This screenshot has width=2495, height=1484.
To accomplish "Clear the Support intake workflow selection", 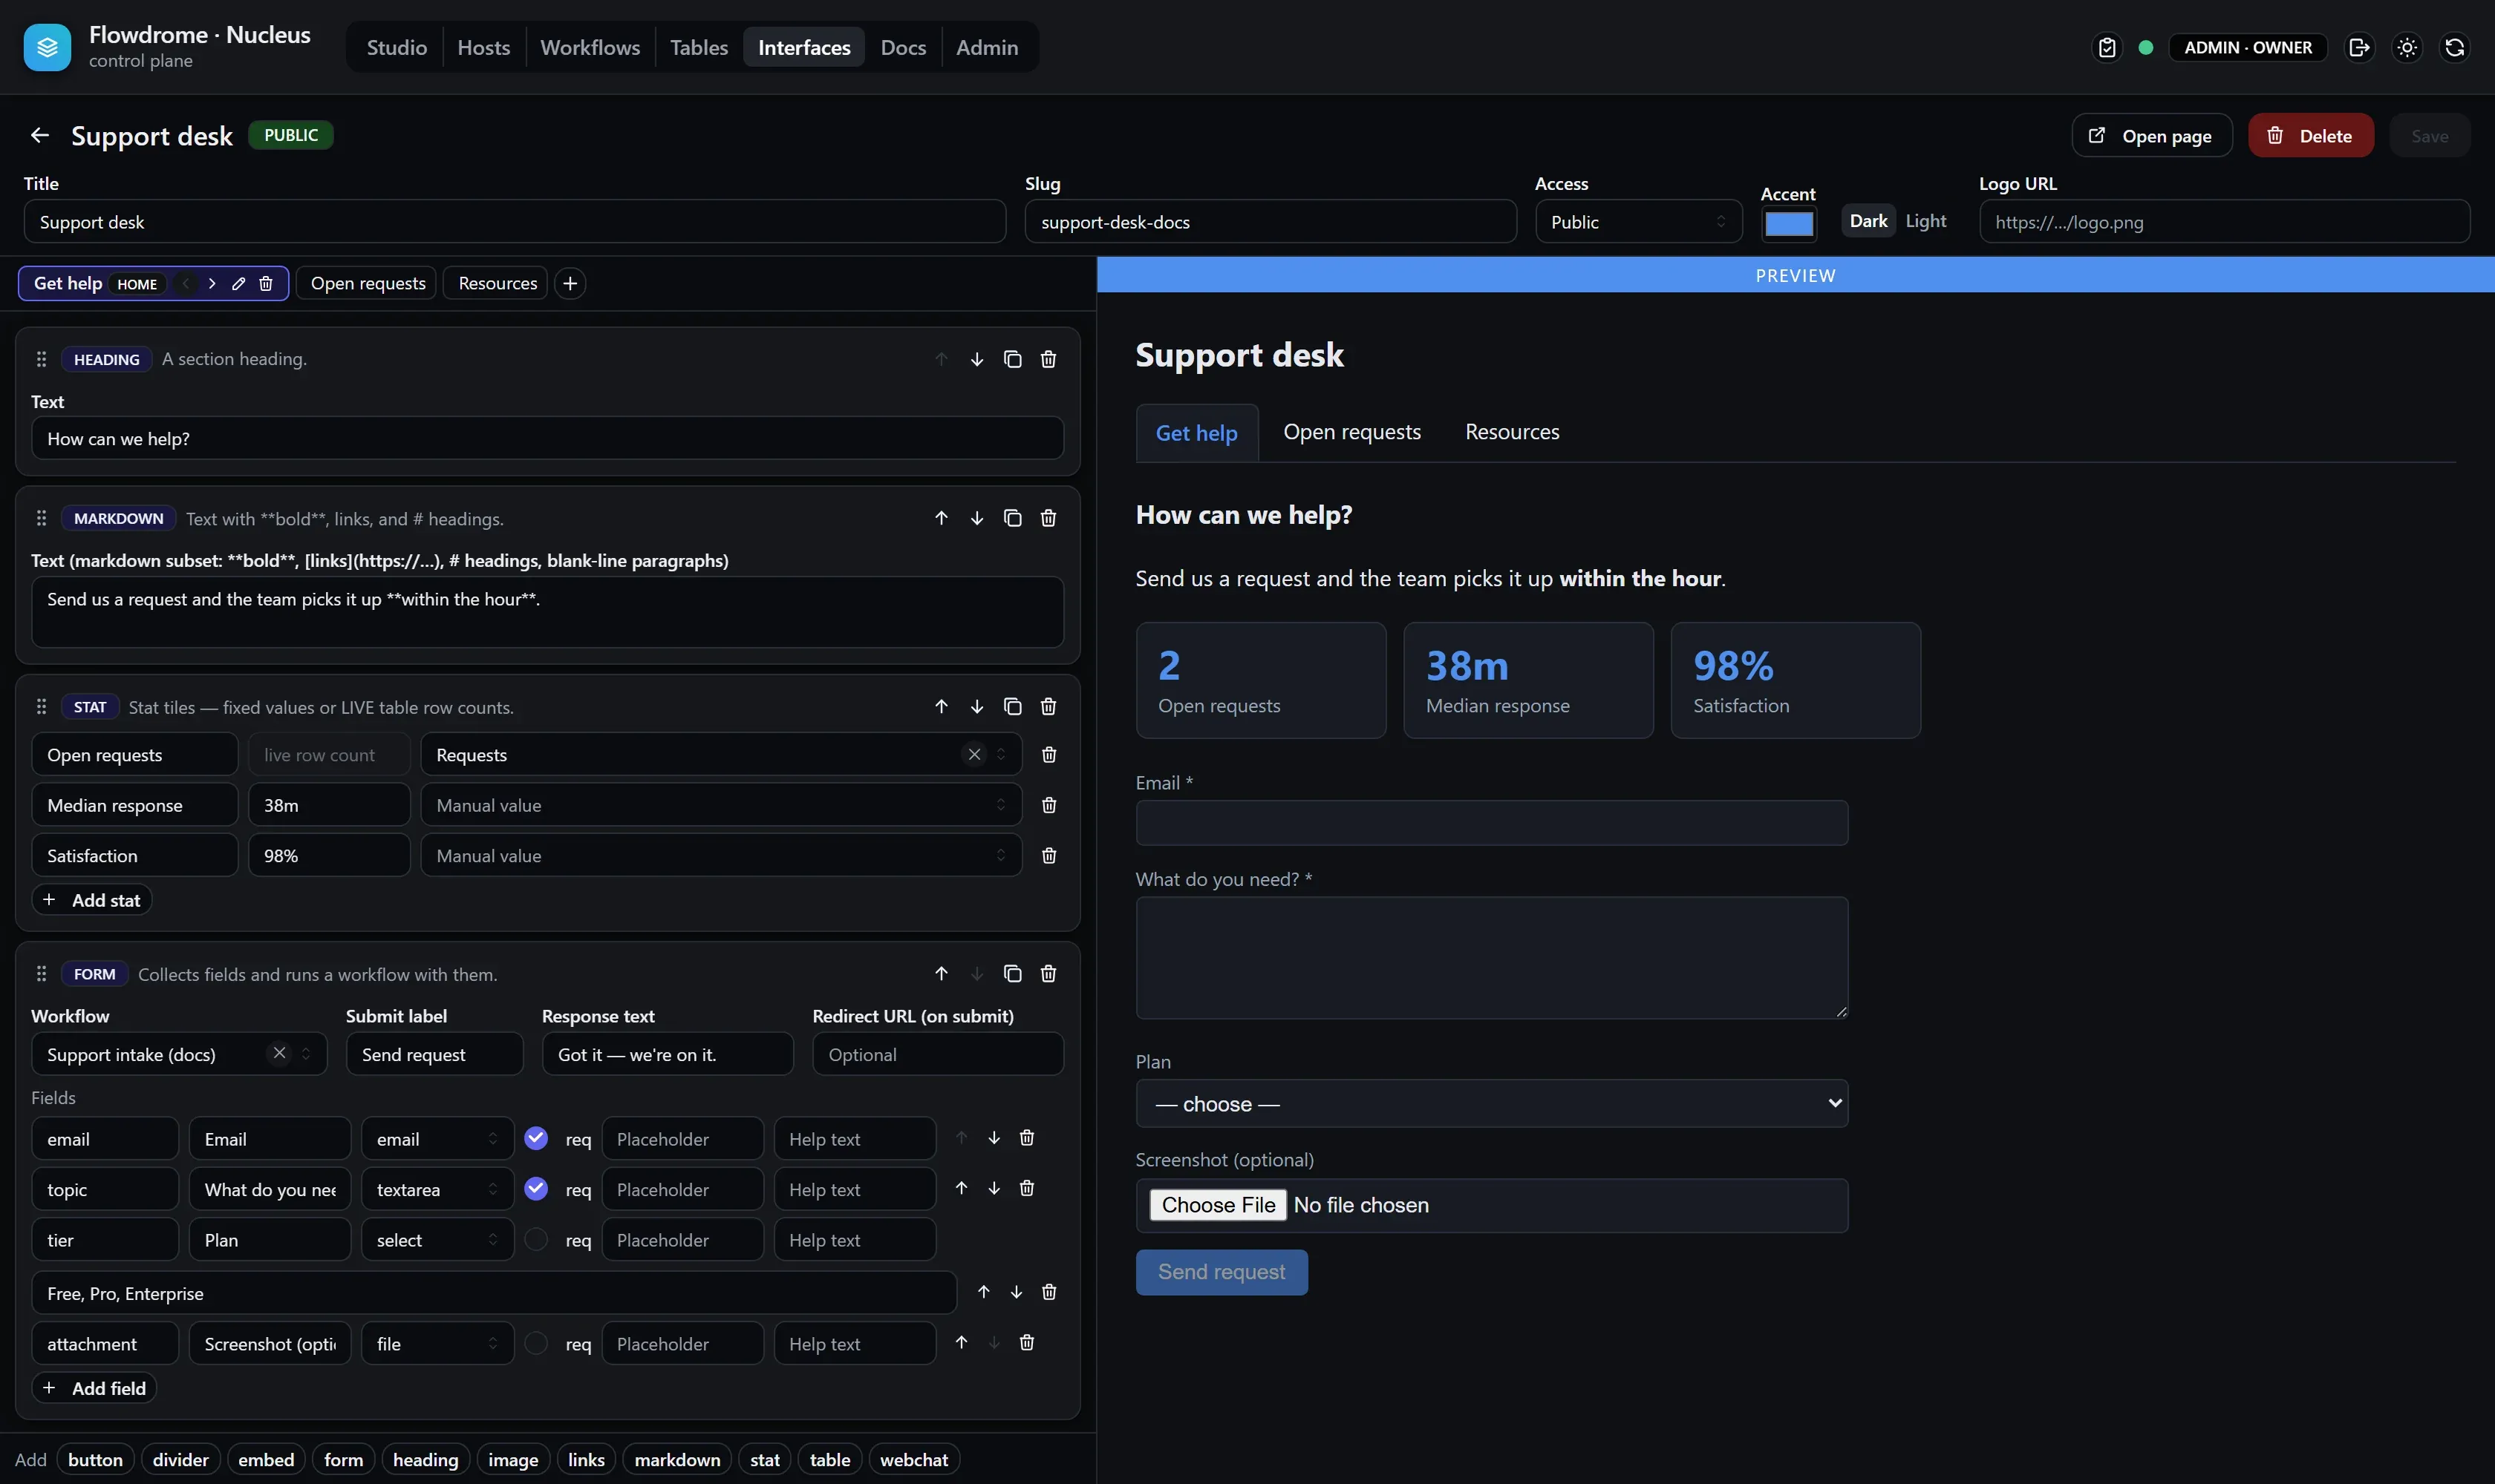I will point(279,1053).
